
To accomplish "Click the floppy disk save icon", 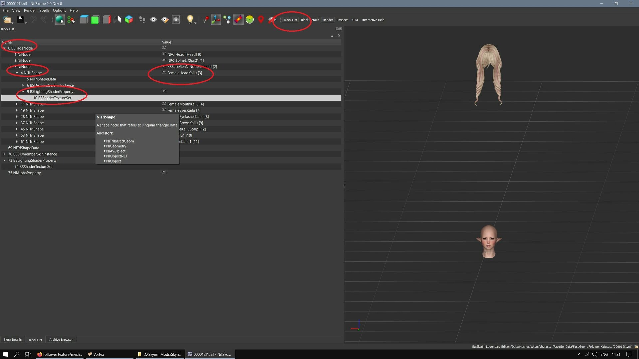I will coord(21,20).
